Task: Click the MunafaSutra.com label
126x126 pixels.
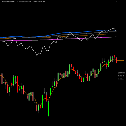Action: click(x=25, y=2)
